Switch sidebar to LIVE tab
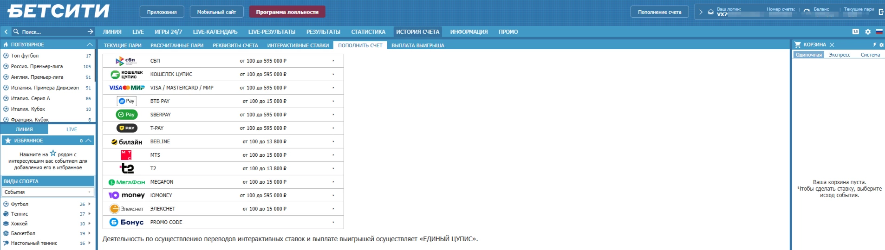 coord(72,129)
